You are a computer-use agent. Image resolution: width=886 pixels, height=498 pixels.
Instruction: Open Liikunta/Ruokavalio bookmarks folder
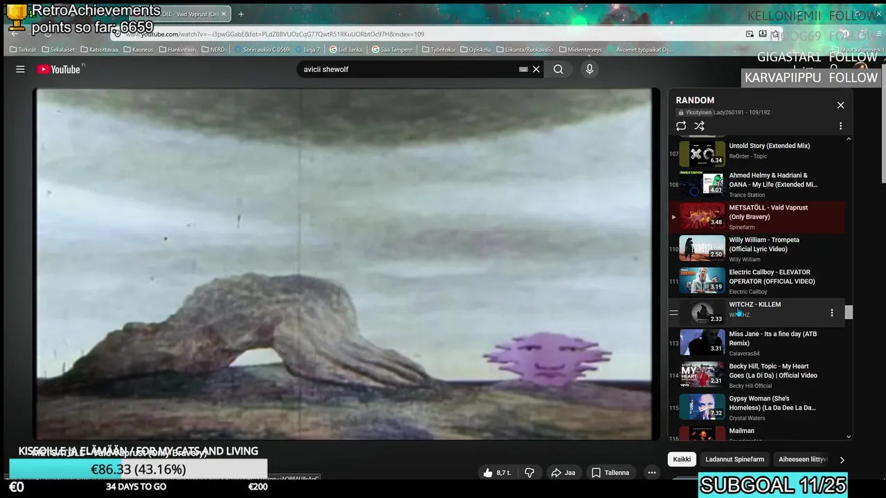coord(526,50)
